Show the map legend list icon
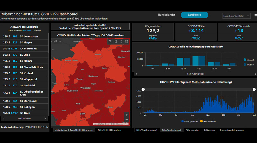This screenshot has width=257, height=143. coord(121,42)
